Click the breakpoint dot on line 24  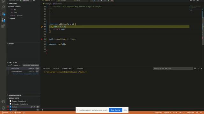coord(42,39)
